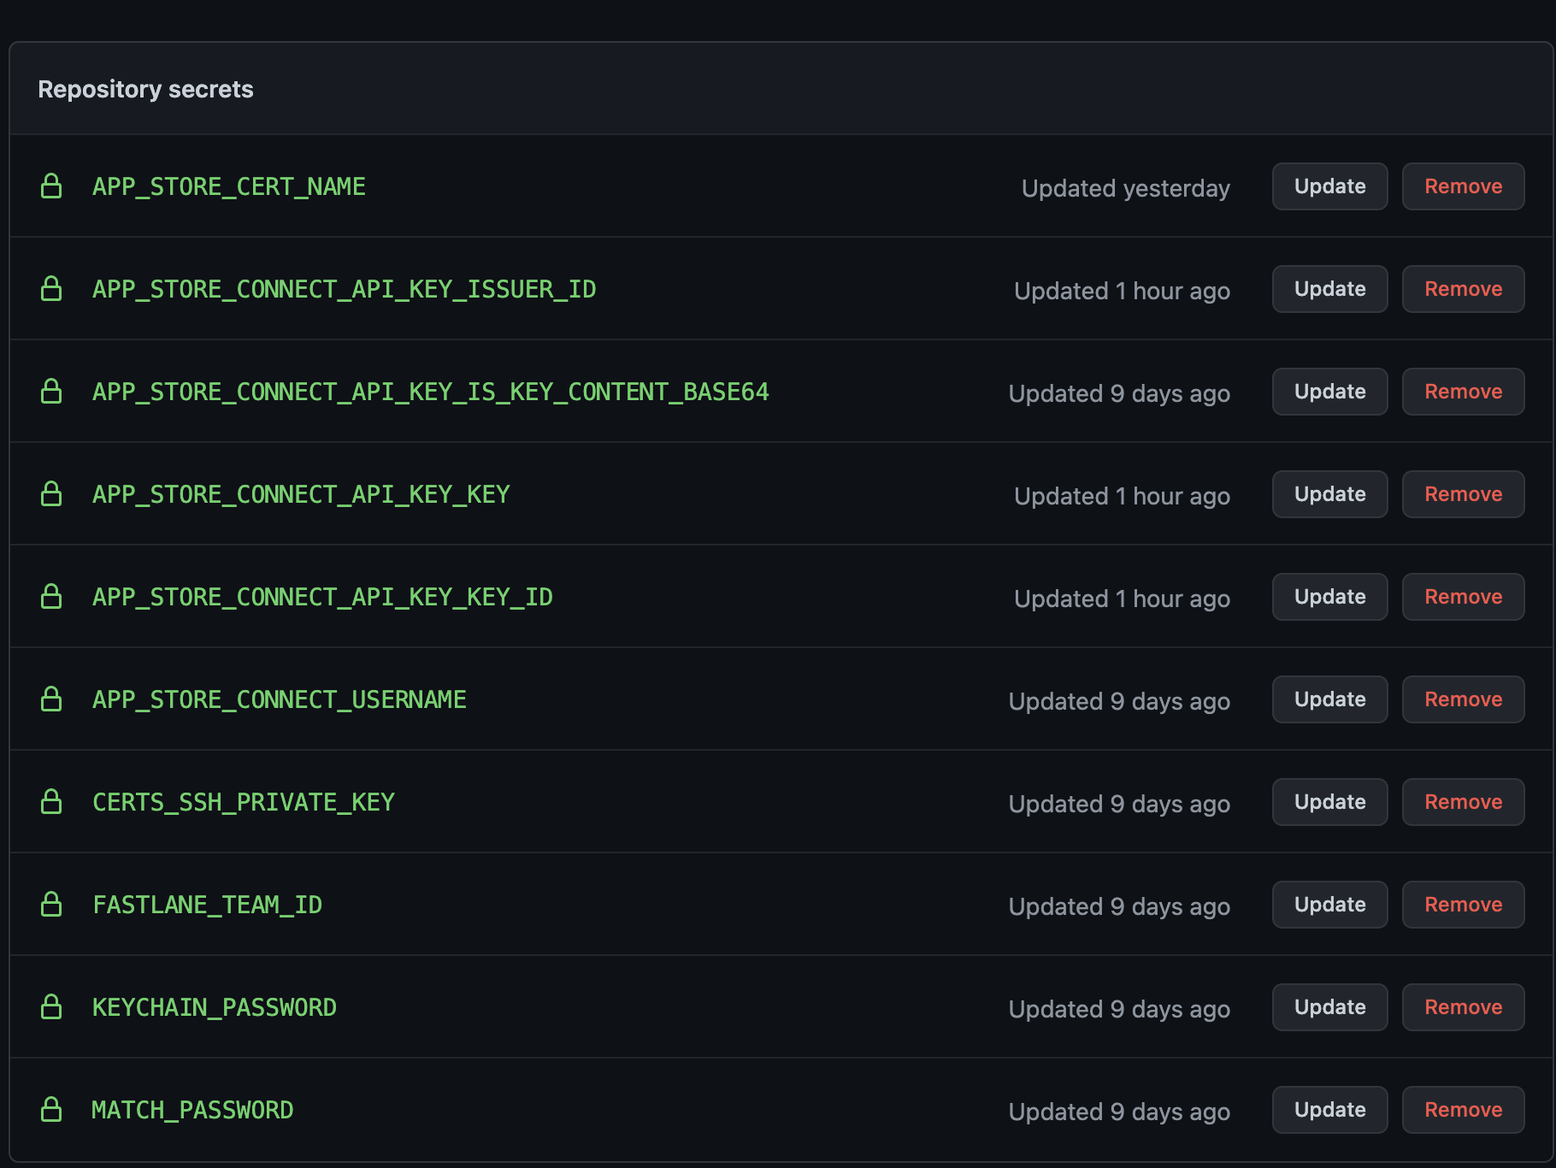Click lock icon beside KEYCHAIN_PASSWORD
Screen dimensions: 1556x1168
(51, 1007)
